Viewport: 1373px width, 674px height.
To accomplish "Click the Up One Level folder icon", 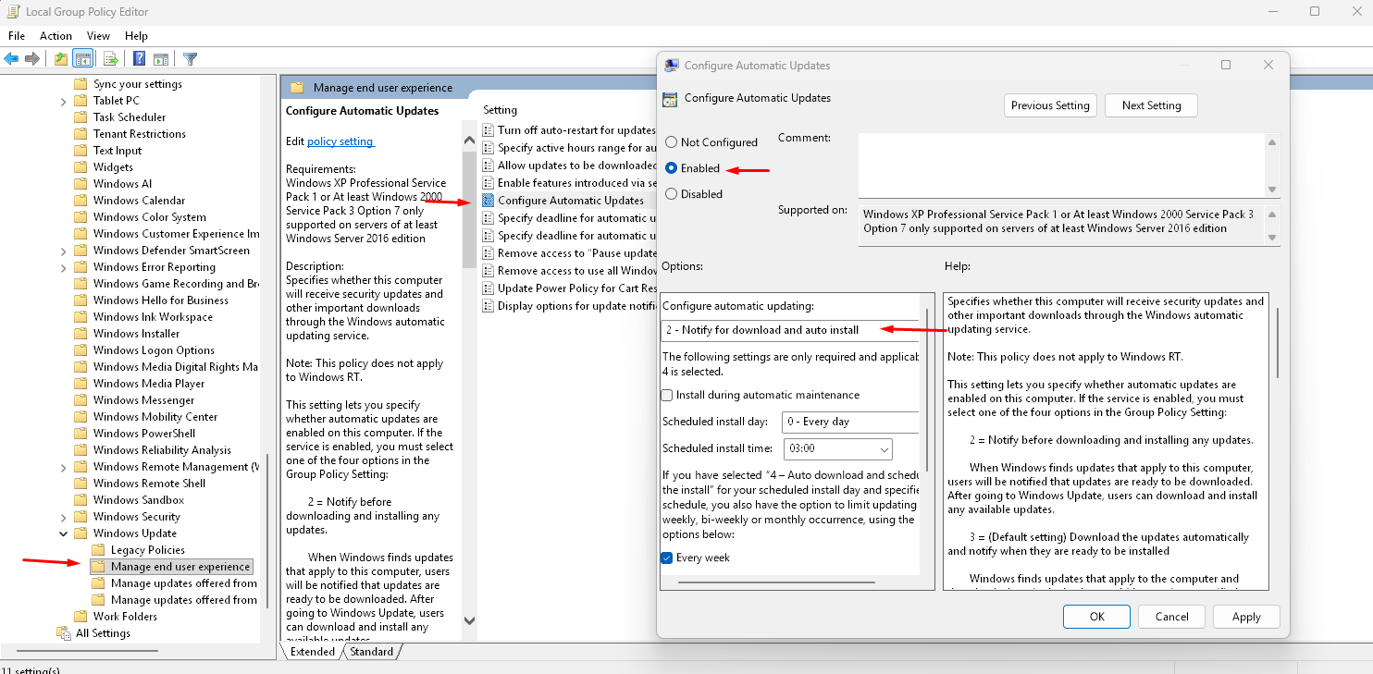I will click(x=60, y=59).
